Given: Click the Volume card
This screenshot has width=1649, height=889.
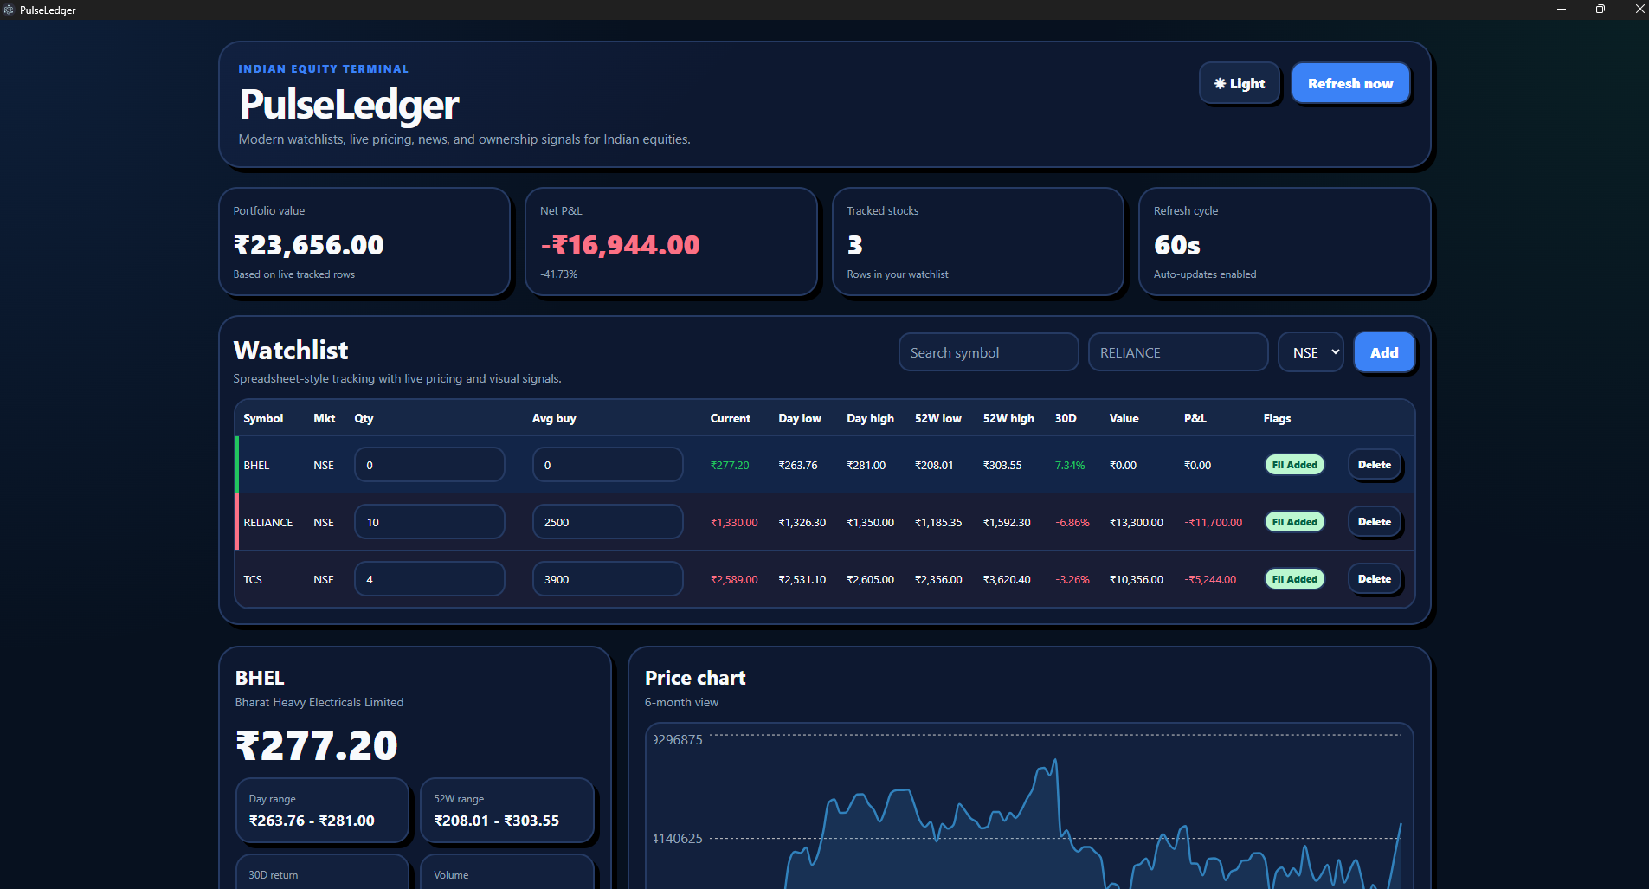Looking at the screenshot, I should (x=507, y=872).
